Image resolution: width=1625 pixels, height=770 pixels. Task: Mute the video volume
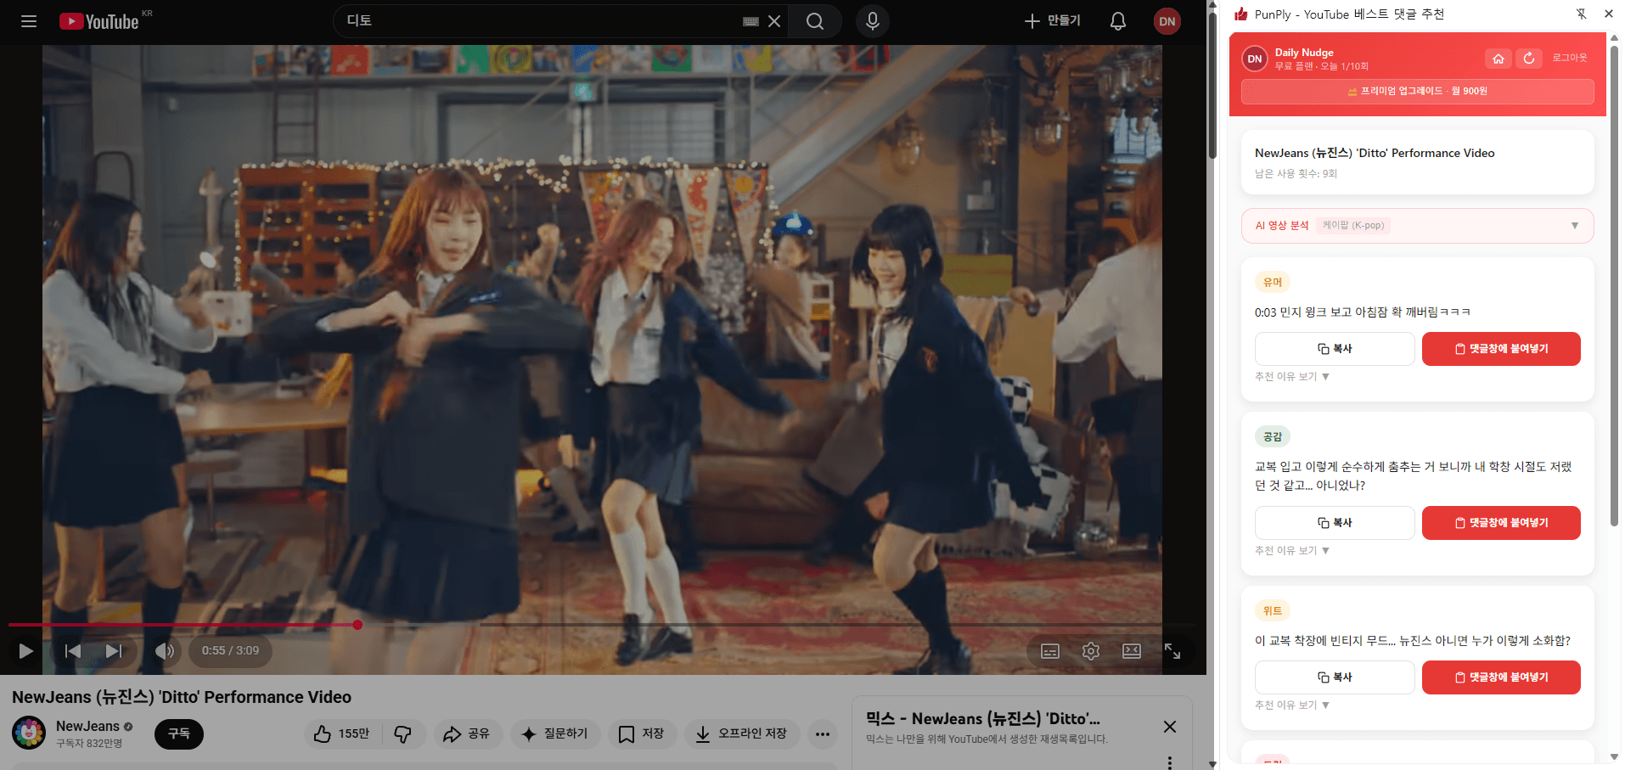click(x=164, y=651)
